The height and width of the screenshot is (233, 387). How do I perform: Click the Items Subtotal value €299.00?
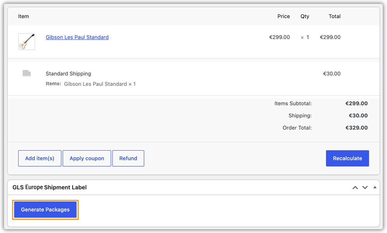(356, 104)
